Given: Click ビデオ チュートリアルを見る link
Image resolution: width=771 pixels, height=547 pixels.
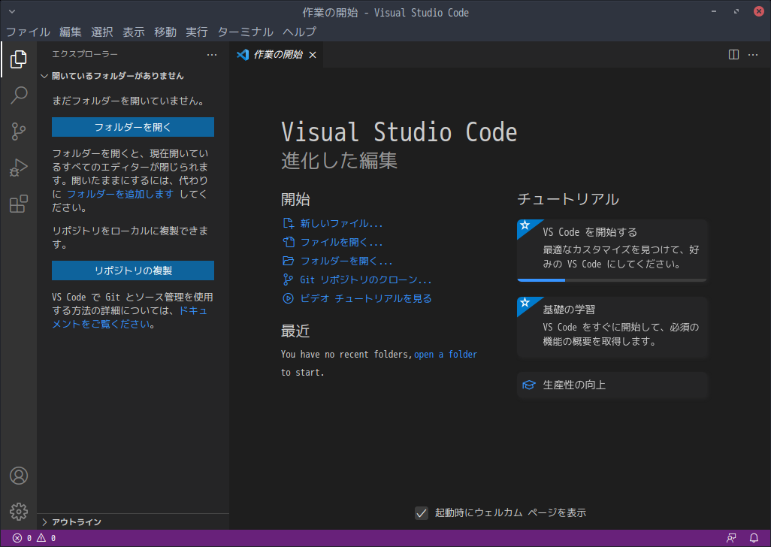Looking at the screenshot, I should [x=366, y=298].
